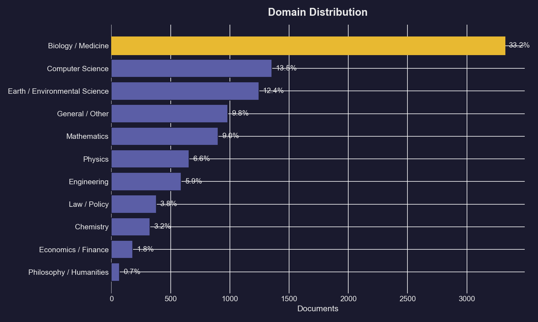Click the Economics / Finance bar

122,249
